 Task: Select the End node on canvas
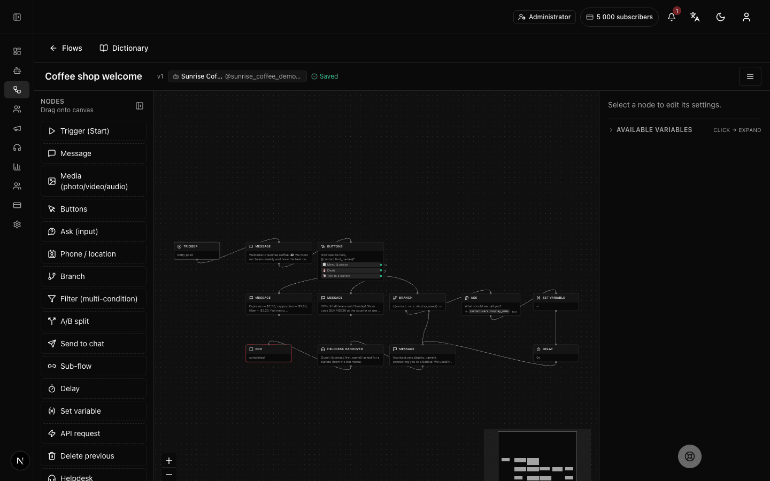[x=268, y=353]
